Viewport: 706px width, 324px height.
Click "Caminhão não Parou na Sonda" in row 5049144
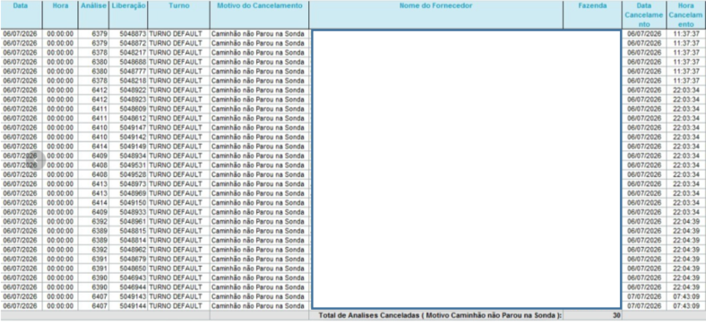point(259,306)
